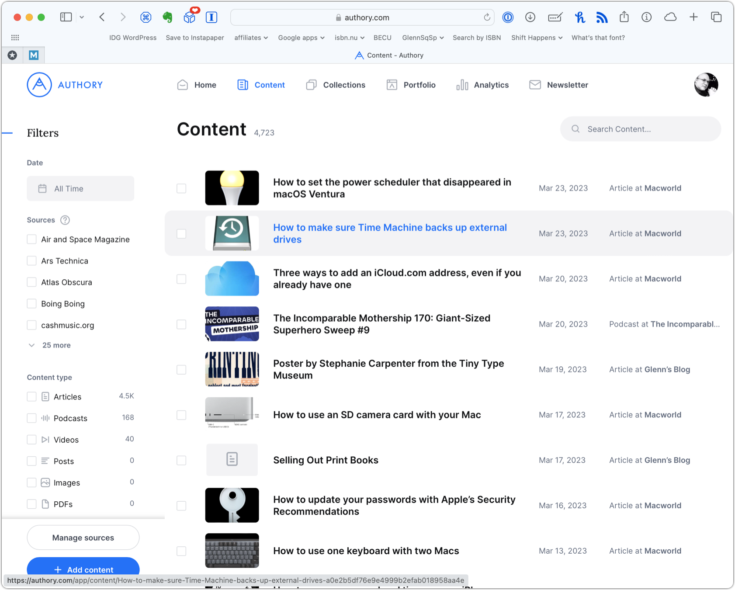The height and width of the screenshot is (590, 735).
Task: Open How to use one keyboard article
Action: point(366,551)
